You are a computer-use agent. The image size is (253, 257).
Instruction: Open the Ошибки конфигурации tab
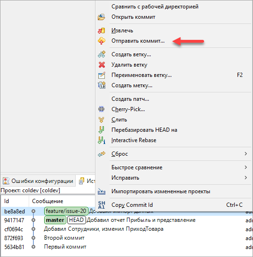(38, 181)
